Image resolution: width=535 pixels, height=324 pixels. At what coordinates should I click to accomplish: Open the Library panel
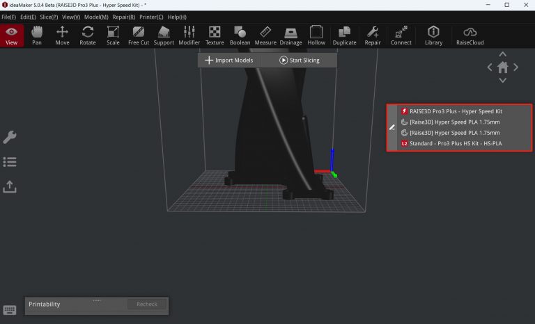click(x=433, y=35)
